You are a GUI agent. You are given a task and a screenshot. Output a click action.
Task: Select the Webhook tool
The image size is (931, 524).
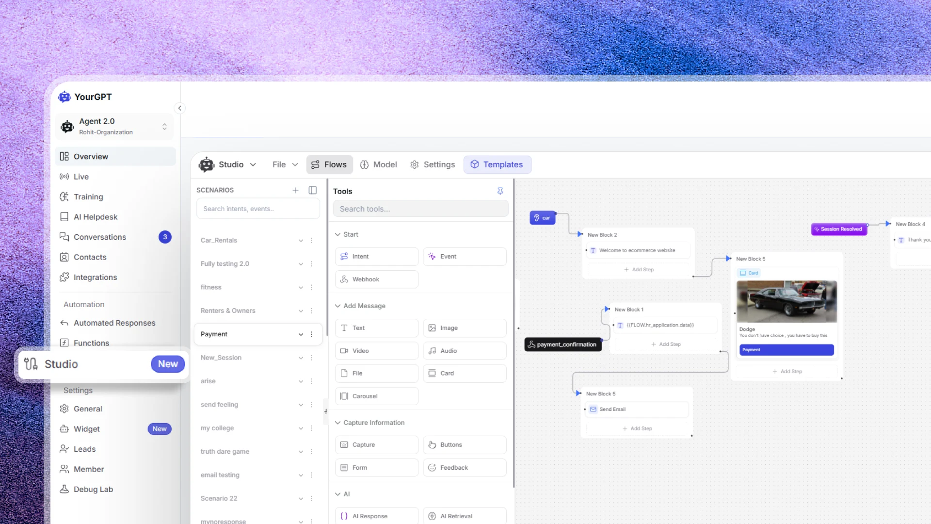(x=376, y=279)
